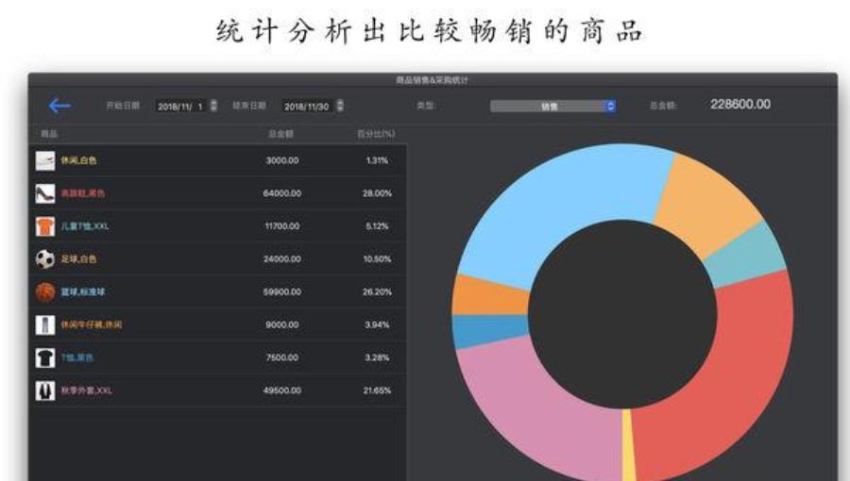Step the start date 2018/11/1 stepper

pos(213,106)
